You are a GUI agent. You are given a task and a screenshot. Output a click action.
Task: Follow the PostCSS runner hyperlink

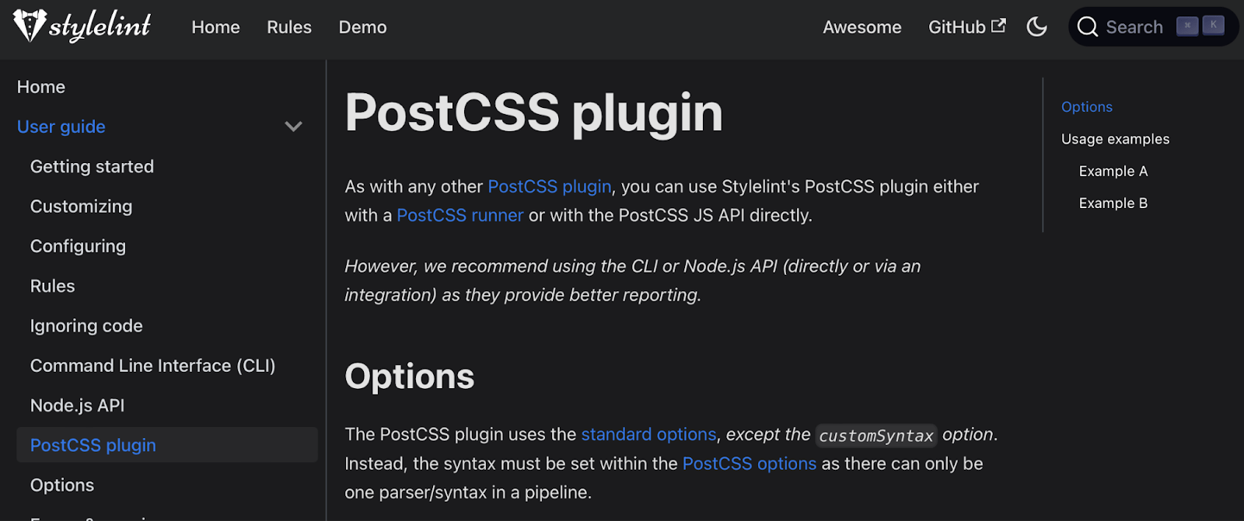[x=459, y=215]
